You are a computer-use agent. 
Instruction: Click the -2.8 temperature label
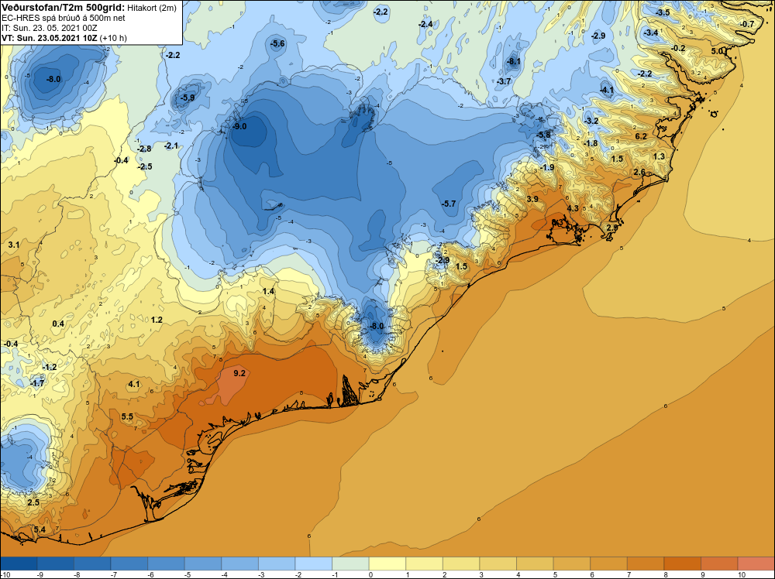[x=144, y=149]
